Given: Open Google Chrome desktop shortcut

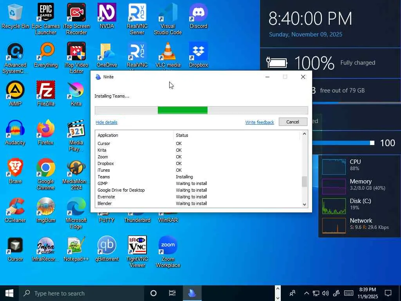Looking at the screenshot, I should (46, 174).
